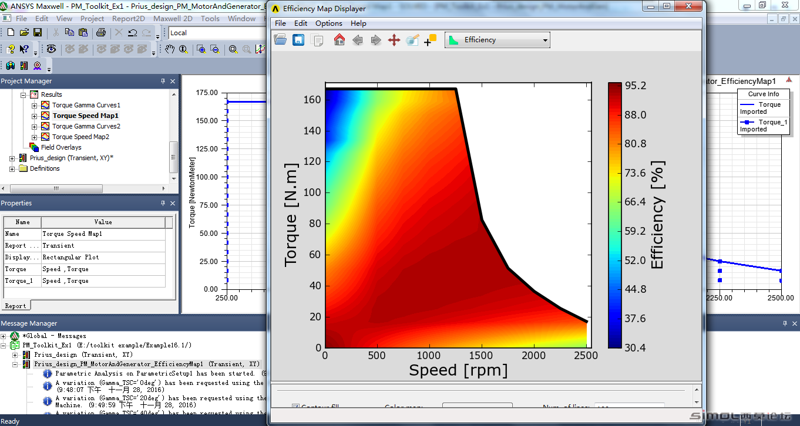
Task: Reset plot view with the red home icon
Action: click(339, 40)
